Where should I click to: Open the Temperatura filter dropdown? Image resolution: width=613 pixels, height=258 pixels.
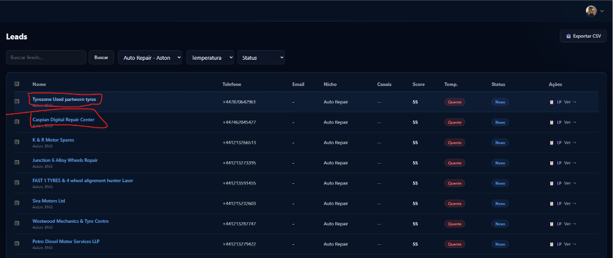[x=210, y=57]
